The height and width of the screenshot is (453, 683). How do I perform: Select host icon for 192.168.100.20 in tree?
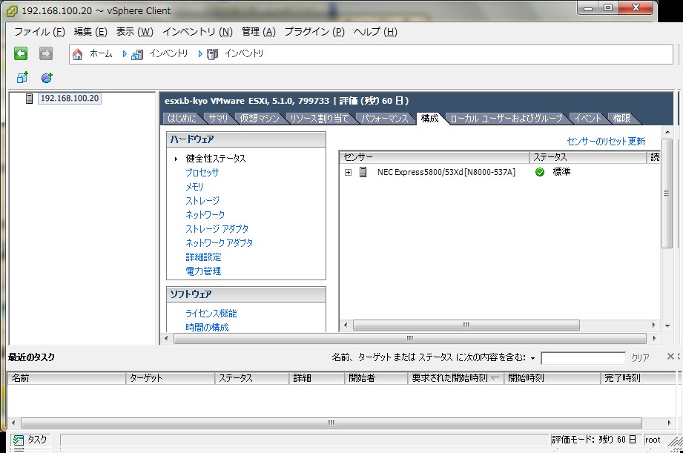pos(29,99)
